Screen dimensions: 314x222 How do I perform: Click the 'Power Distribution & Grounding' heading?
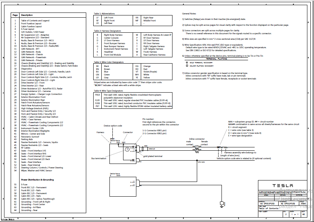pos(38,180)
